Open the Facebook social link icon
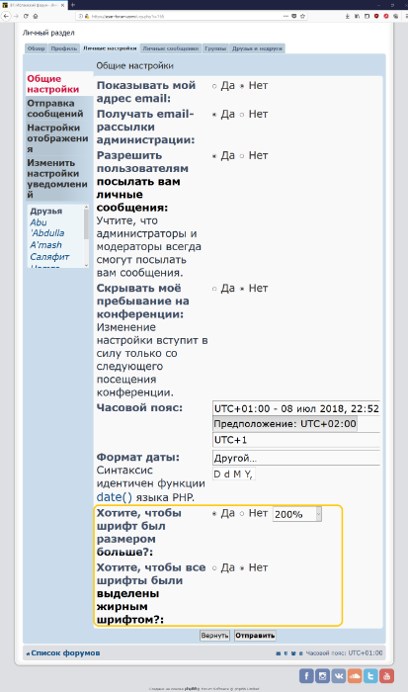 click(306, 675)
